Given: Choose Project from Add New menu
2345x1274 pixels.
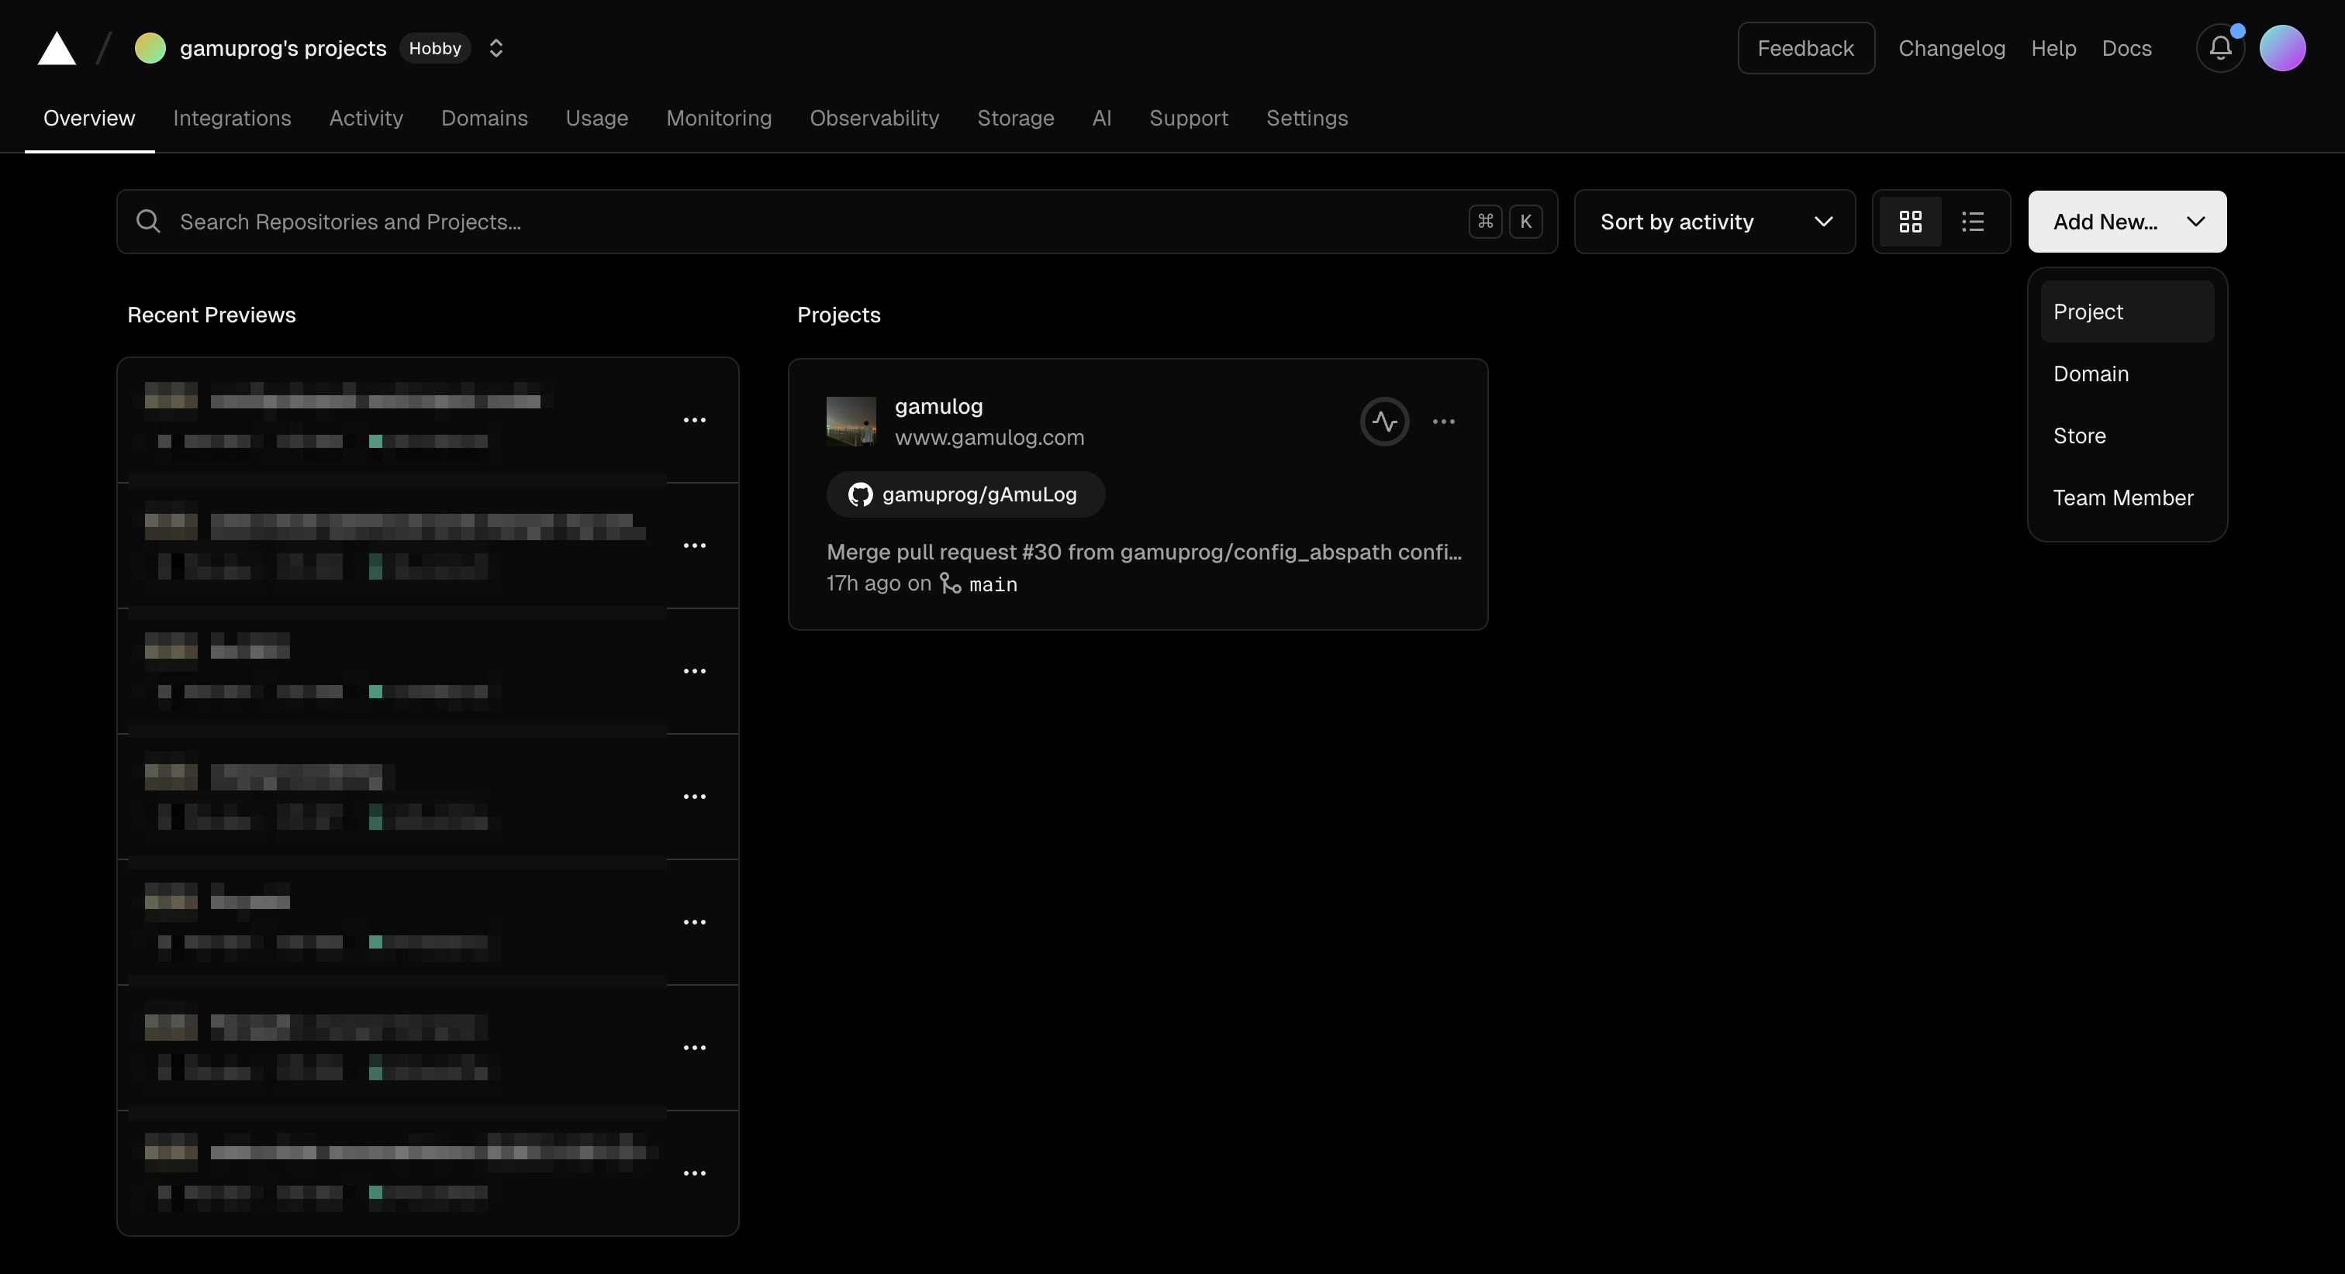Looking at the screenshot, I should (2126, 312).
